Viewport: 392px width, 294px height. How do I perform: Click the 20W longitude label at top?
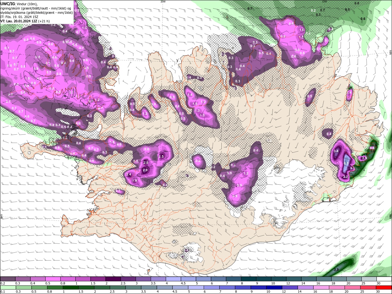click(x=163, y=1)
